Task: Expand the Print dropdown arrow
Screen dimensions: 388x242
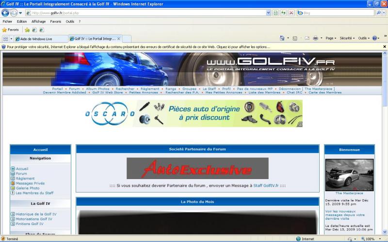Action: click(x=322, y=38)
